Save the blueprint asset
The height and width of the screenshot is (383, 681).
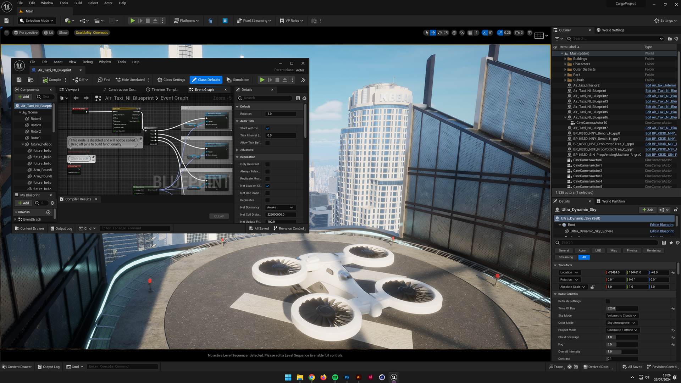coord(19,80)
